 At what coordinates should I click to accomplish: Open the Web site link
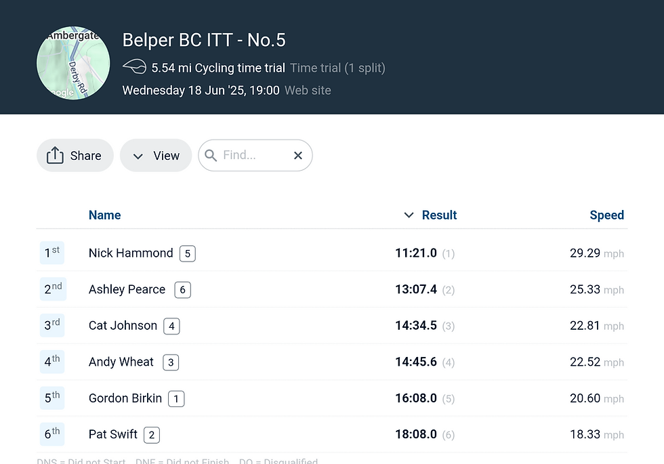pos(308,90)
